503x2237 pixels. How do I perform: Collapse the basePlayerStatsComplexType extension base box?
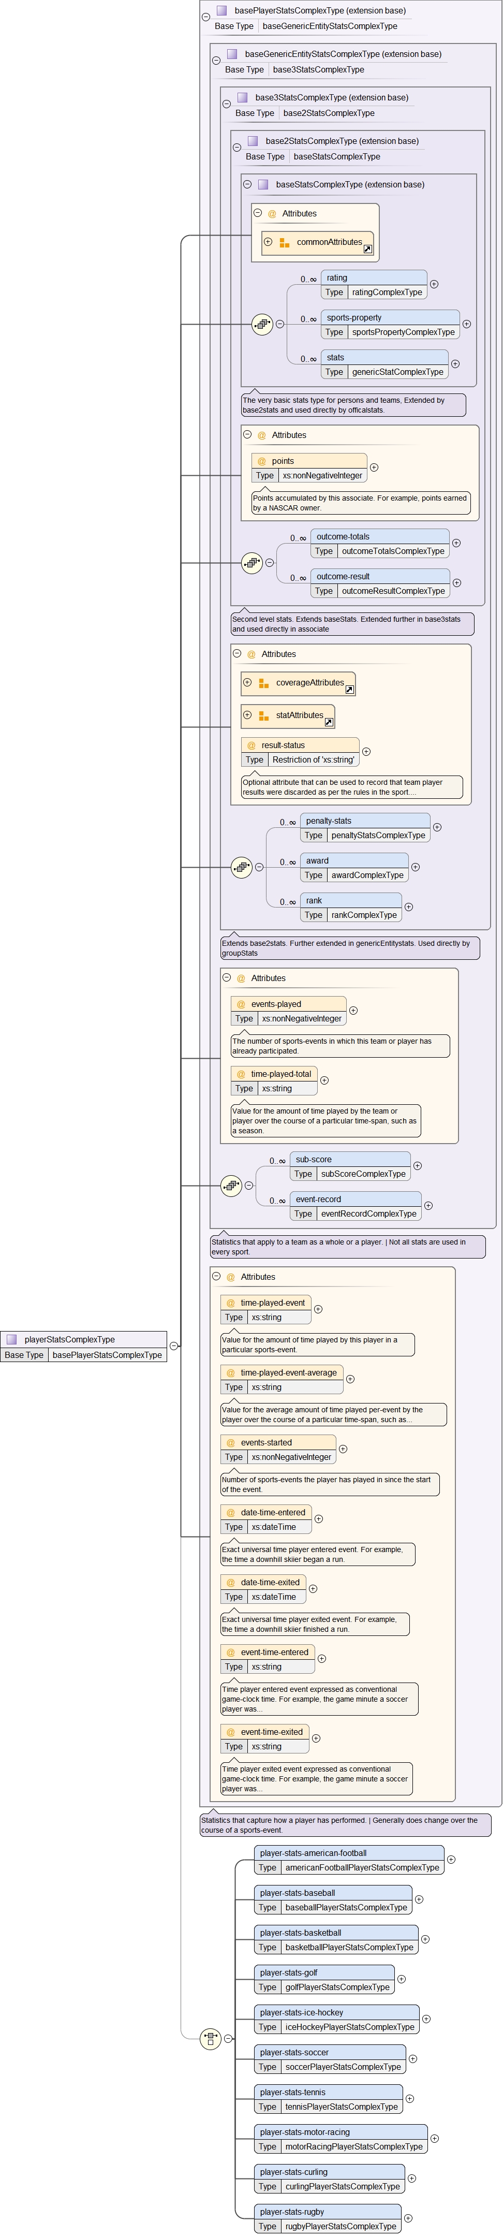click(206, 17)
